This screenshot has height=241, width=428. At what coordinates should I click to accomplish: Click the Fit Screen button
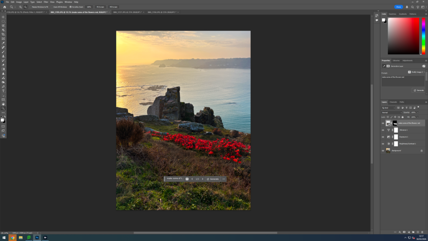click(100, 7)
